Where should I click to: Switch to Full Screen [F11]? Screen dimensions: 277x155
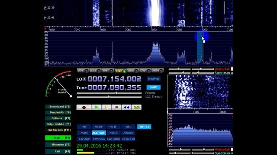(x=58, y=130)
